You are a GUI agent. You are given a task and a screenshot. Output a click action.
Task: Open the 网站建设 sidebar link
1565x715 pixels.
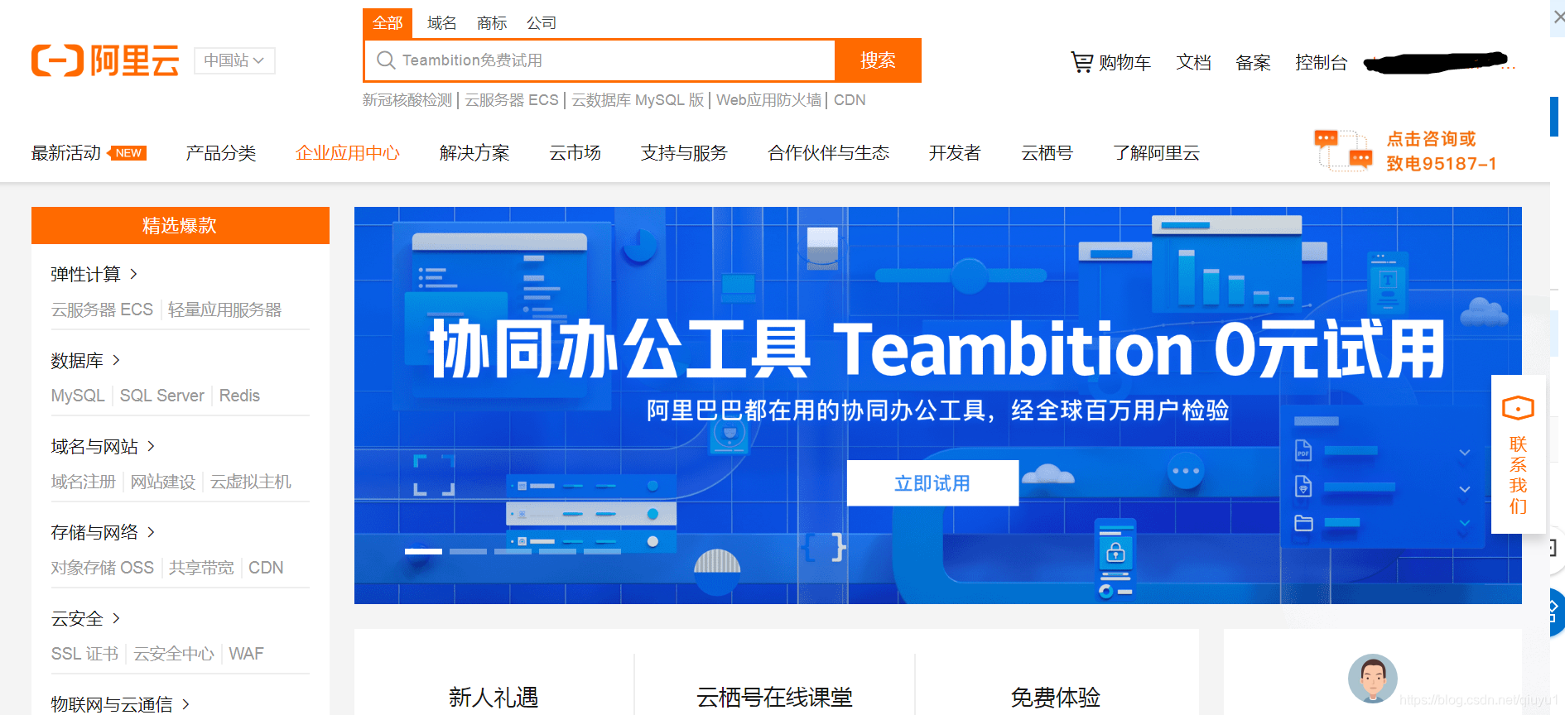pyautogui.click(x=162, y=482)
